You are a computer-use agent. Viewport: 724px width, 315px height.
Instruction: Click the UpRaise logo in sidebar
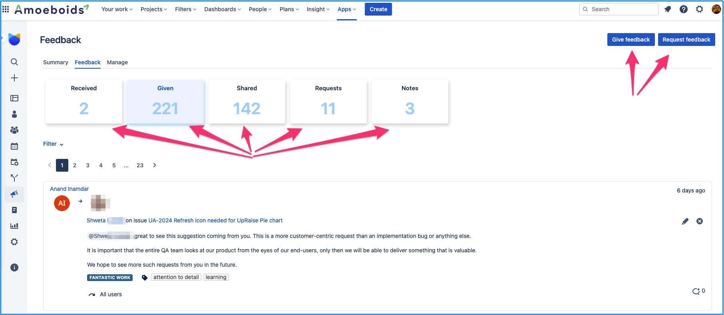pos(14,39)
